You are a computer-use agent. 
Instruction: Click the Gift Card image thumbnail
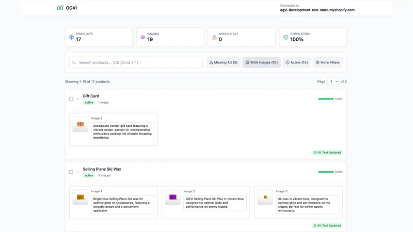pos(81,124)
